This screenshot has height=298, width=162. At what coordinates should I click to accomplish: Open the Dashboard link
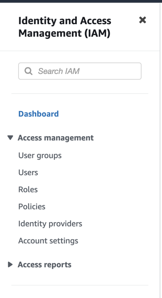pyautogui.click(x=39, y=114)
